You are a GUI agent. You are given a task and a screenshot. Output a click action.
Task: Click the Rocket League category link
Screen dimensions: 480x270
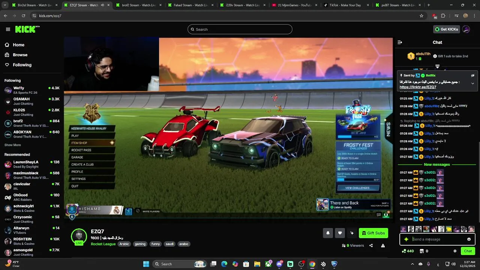point(103,244)
